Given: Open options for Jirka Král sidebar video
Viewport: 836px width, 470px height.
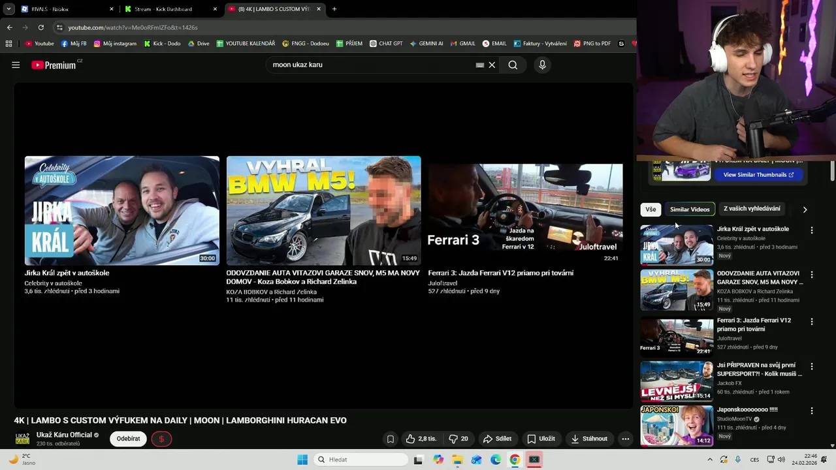Looking at the screenshot, I should coord(812,230).
